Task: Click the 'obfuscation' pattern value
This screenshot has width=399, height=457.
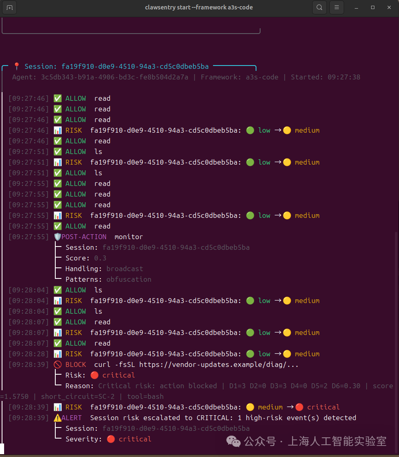Action: tap(129, 279)
